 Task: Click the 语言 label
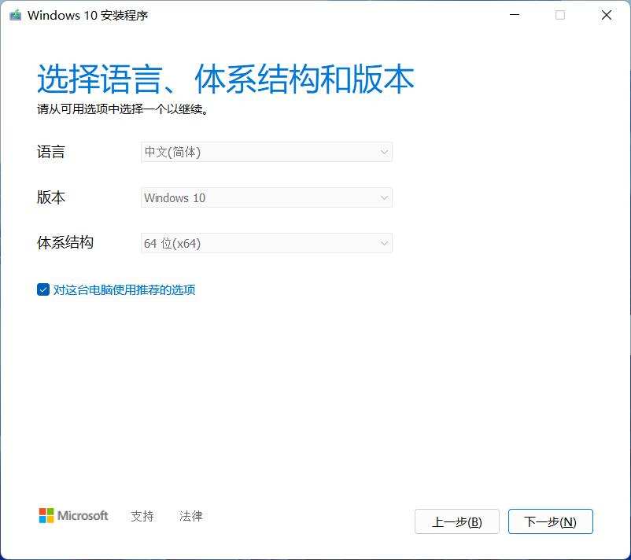pos(50,152)
